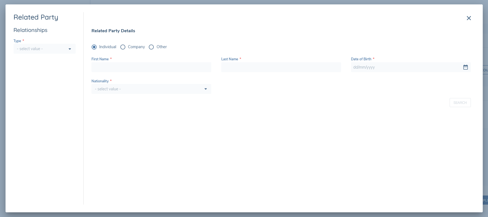Click the Last Name label
Screen dimensions: 488x217
(230, 59)
